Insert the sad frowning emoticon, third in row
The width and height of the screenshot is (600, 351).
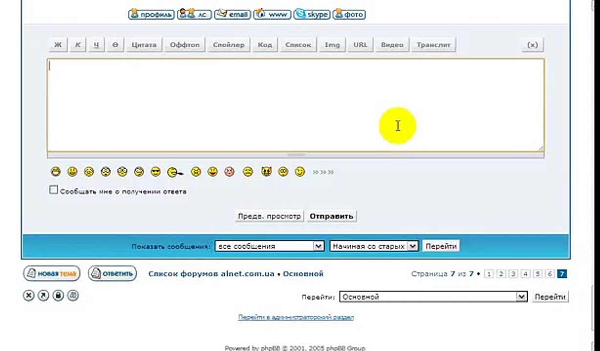[89, 172]
